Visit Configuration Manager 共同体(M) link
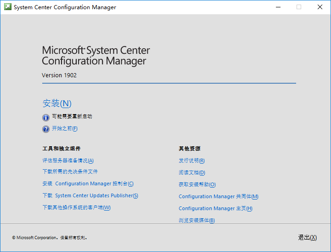The height and width of the screenshot is (252, 331). 219,196
